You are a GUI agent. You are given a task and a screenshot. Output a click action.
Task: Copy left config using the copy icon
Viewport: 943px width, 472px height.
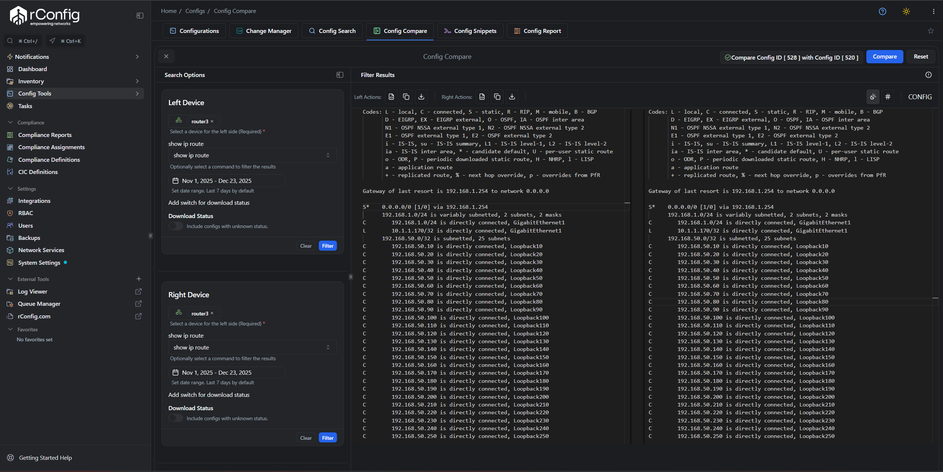point(406,97)
